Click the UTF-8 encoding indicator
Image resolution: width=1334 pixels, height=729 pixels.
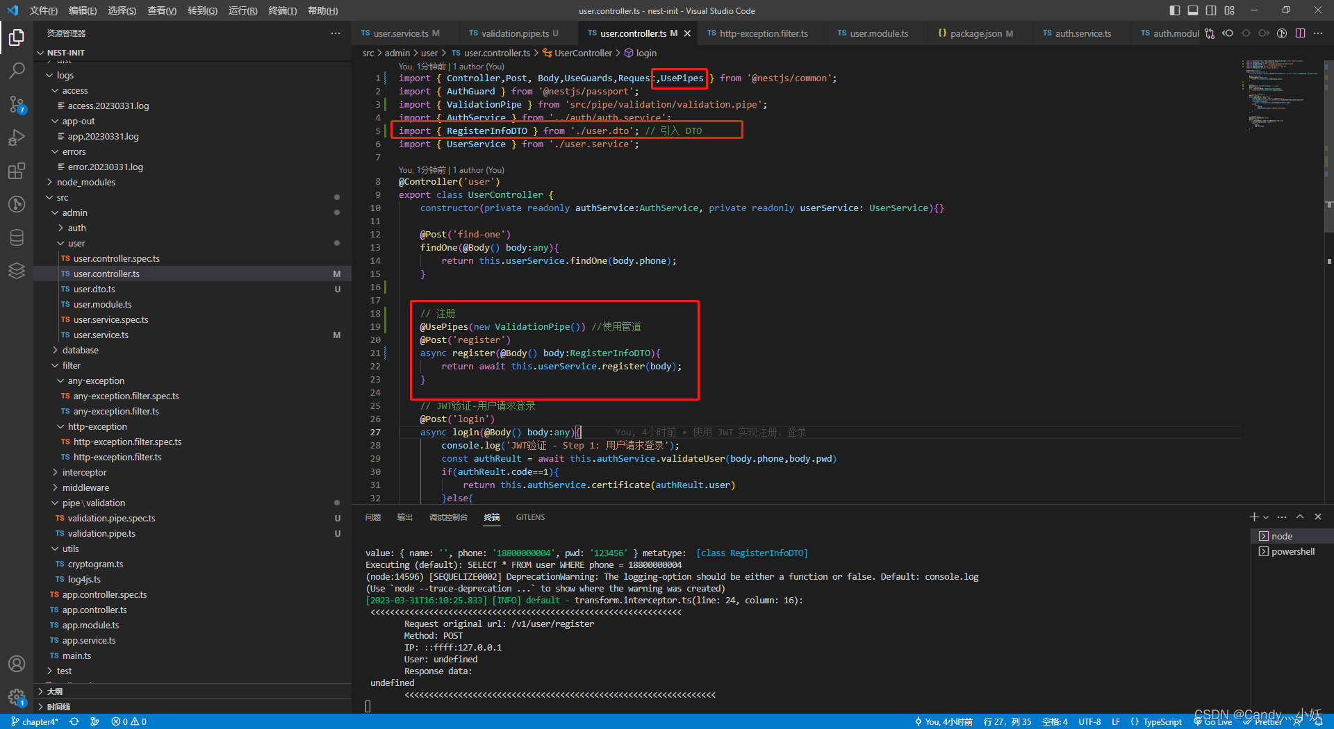click(x=1089, y=722)
